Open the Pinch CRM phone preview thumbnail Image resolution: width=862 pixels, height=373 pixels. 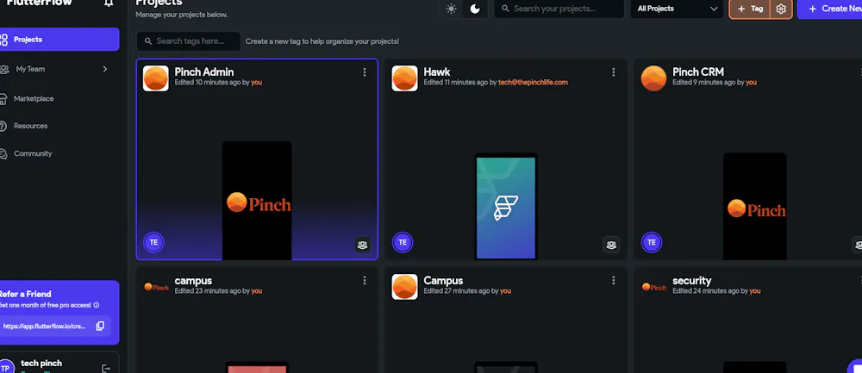(755, 206)
